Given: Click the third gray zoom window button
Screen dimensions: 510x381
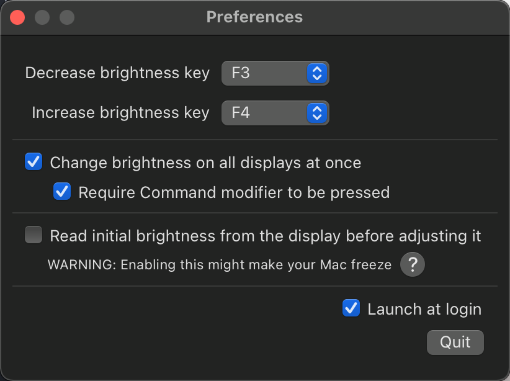Looking at the screenshot, I should (67, 17).
